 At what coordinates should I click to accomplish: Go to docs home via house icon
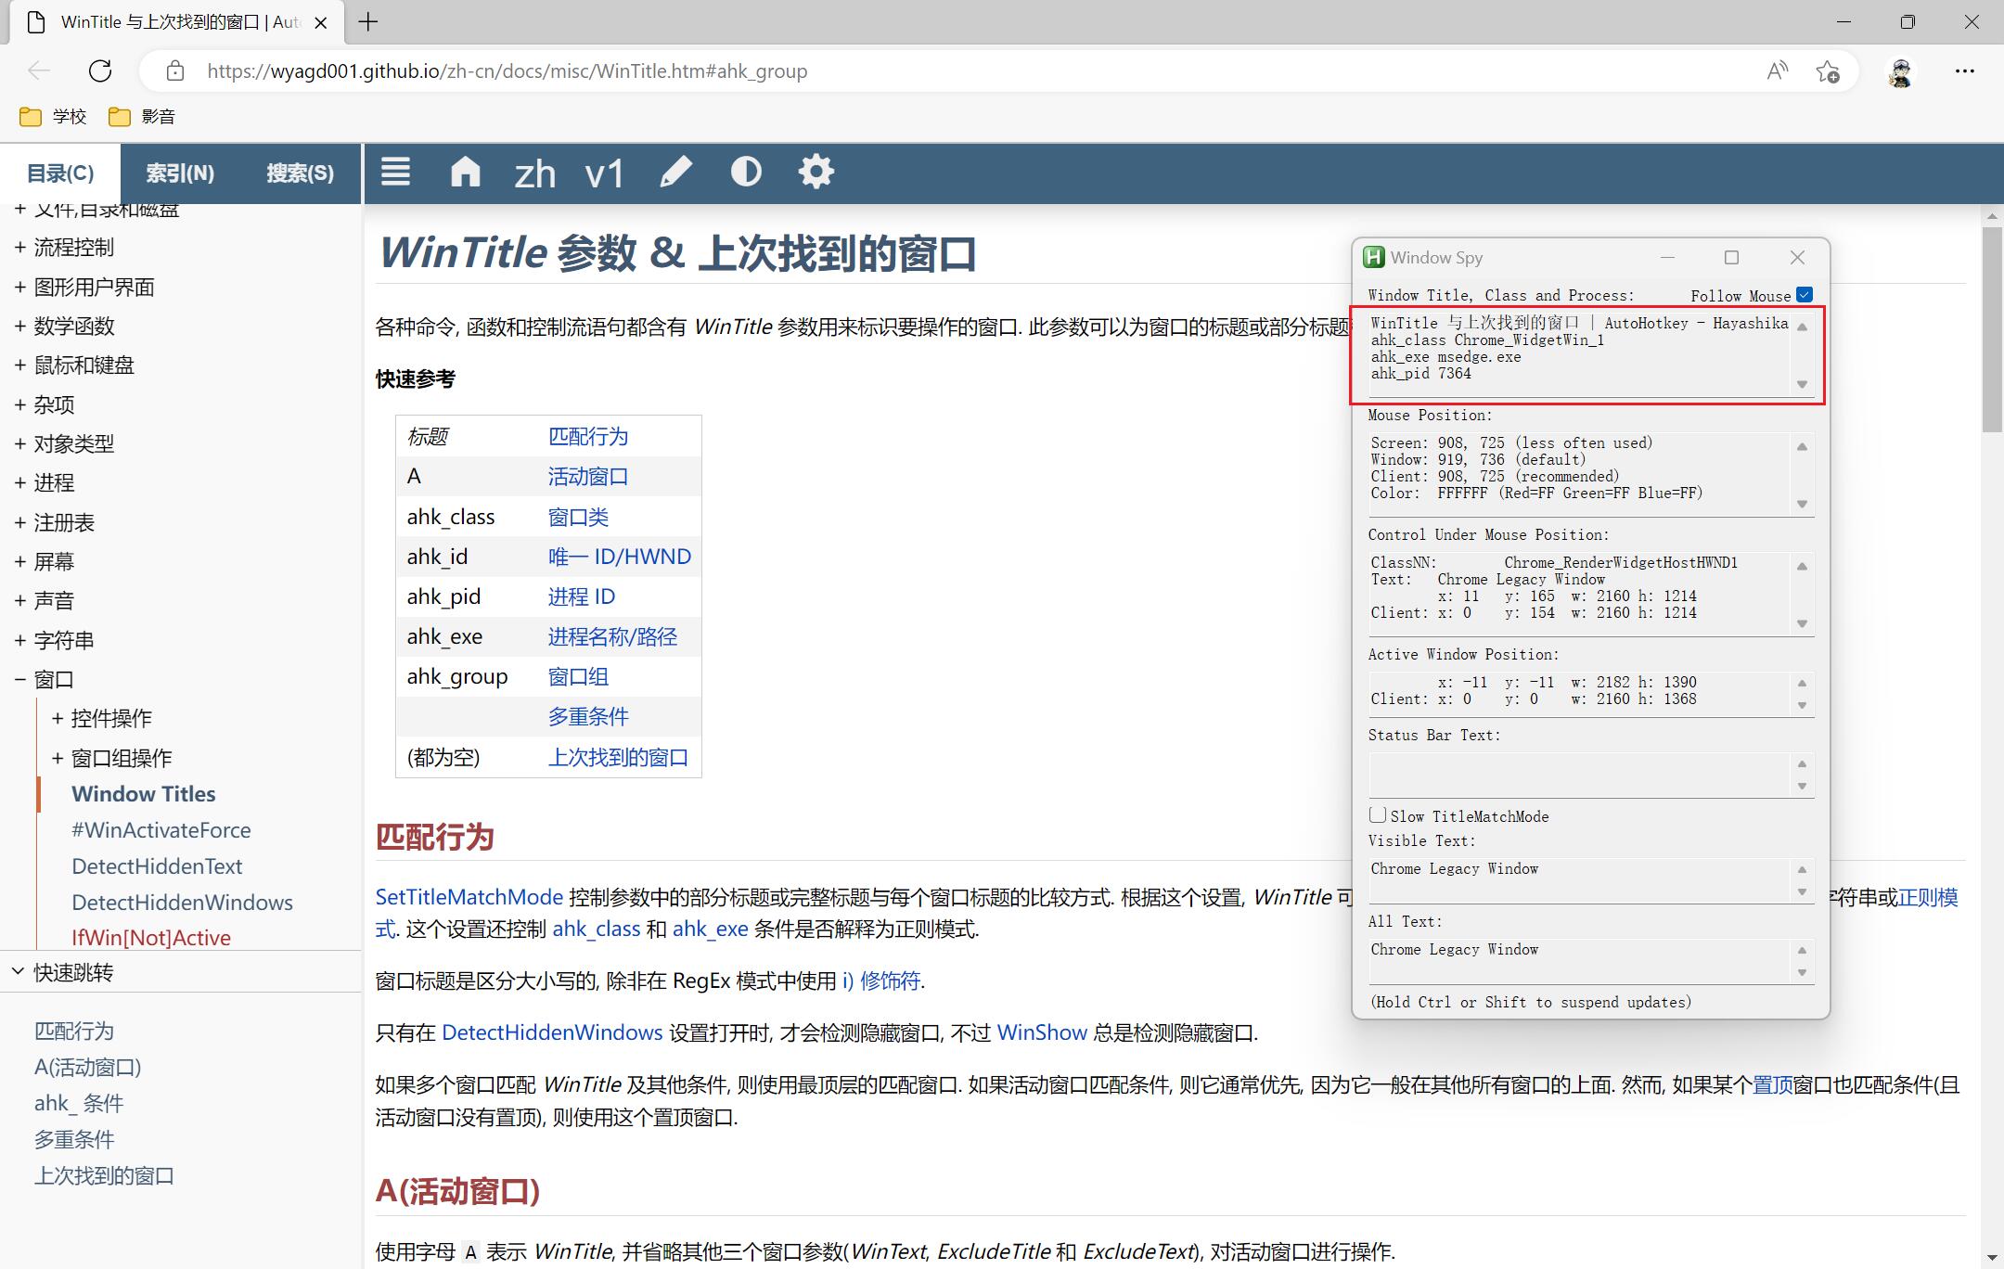click(465, 173)
